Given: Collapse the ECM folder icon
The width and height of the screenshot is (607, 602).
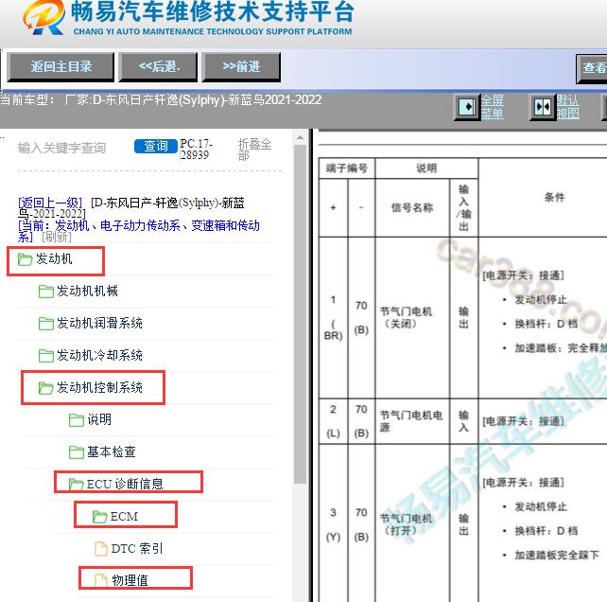Looking at the screenshot, I should [x=99, y=517].
